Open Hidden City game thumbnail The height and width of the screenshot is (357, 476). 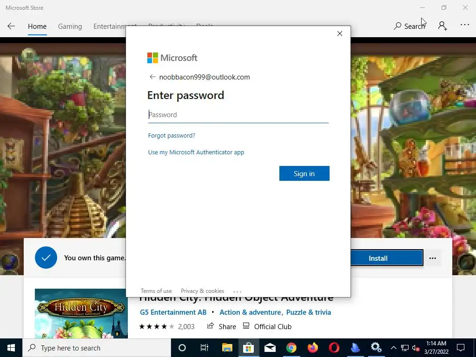[x=81, y=314]
